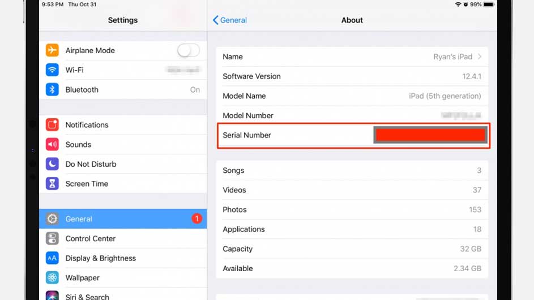This screenshot has height=300, width=534.
Task: Tap the Control Center icon
Action: coord(52,238)
